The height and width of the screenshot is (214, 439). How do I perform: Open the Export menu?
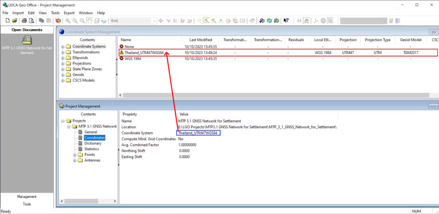(69, 13)
